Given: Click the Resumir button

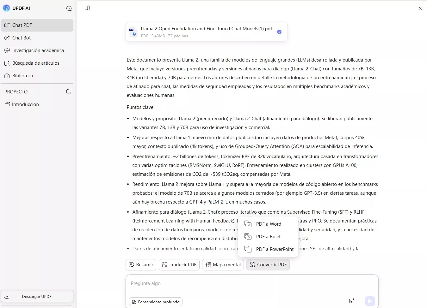Looking at the screenshot, I should click(141, 265).
